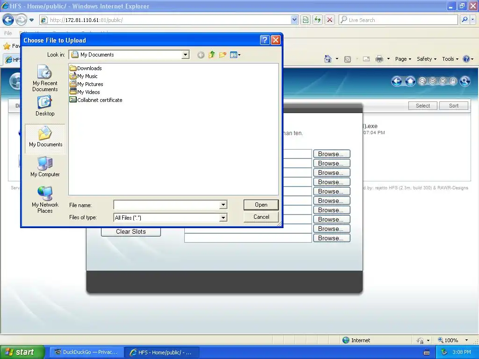Open the Recent Pages dropdown arrow
The image size is (479, 359).
[31, 20]
